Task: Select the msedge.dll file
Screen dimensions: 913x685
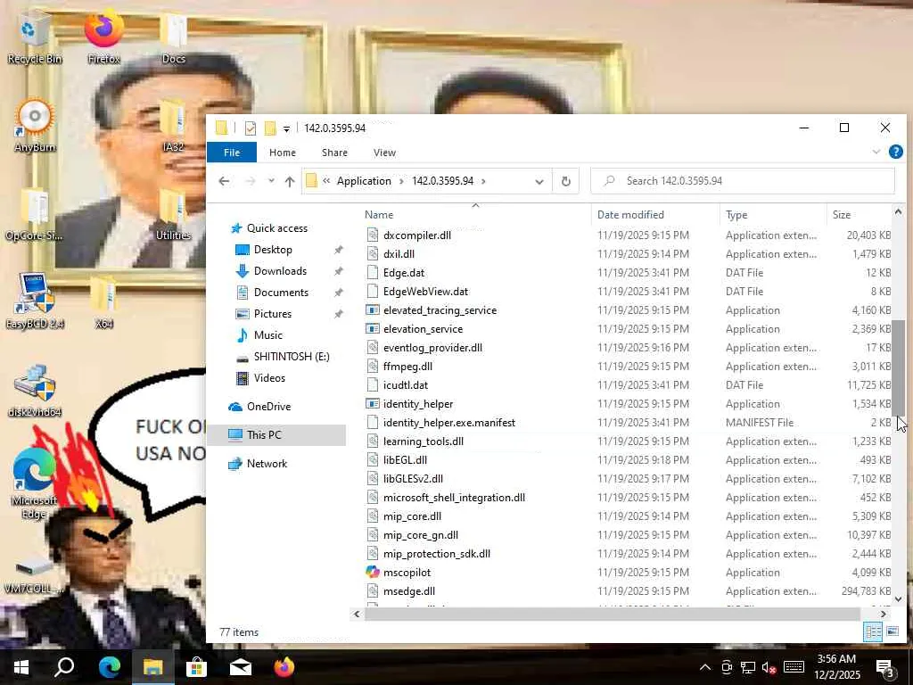Action: pos(408,591)
